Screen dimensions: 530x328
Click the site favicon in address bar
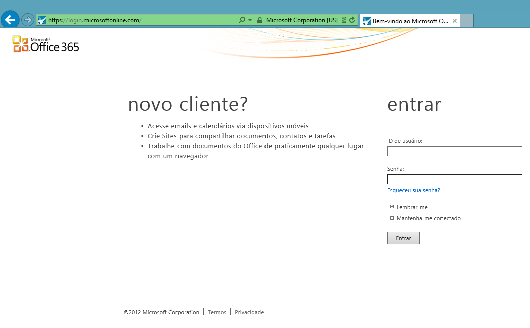tap(42, 20)
